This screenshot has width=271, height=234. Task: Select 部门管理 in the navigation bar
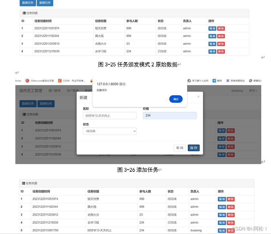point(54,91)
